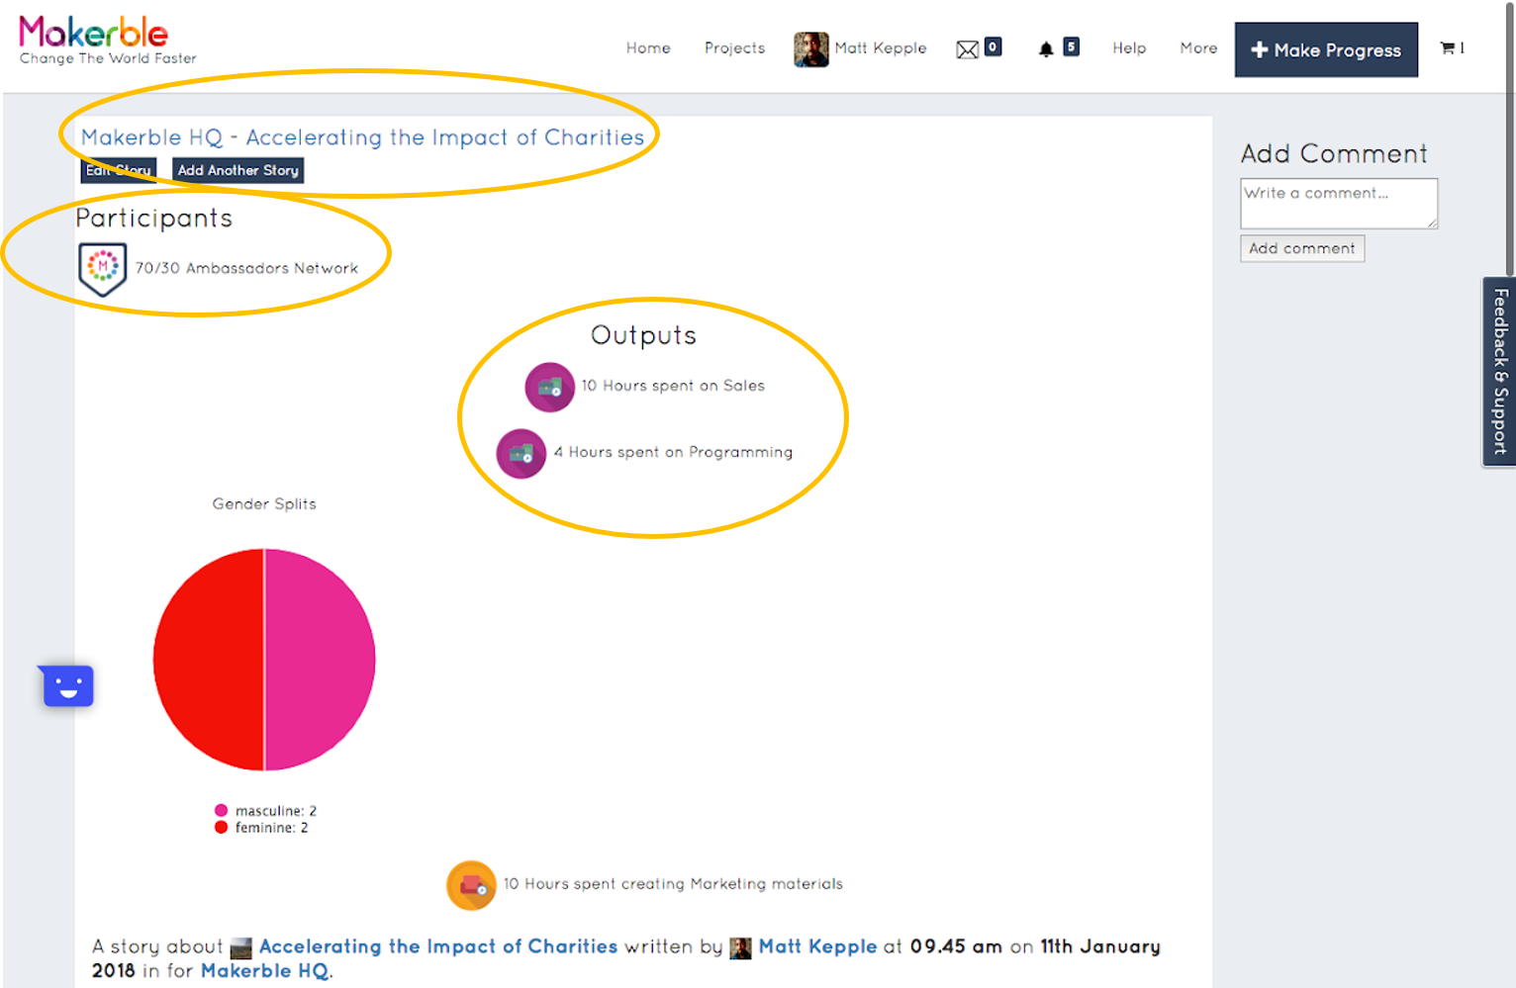Click the feminine legend marker
Image resolution: width=1516 pixels, height=988 pixels.
click(x=221, y=827)
